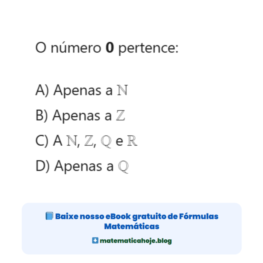263x263 pixels.
Task: Click the download arrow icon
Action: pyautogui.click(x=95, y=241)
